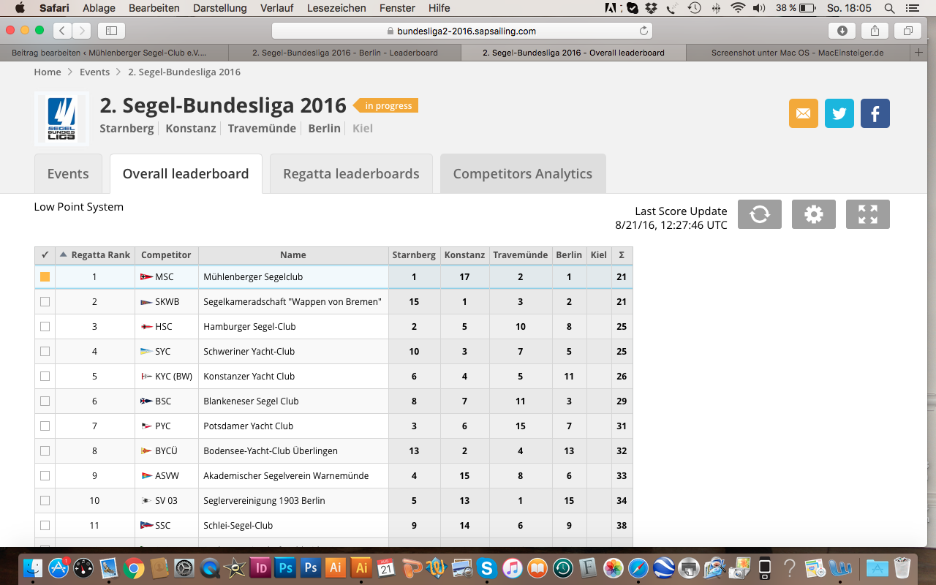Check the Potsdamer Yacht Club row

(x=45, y=426)
